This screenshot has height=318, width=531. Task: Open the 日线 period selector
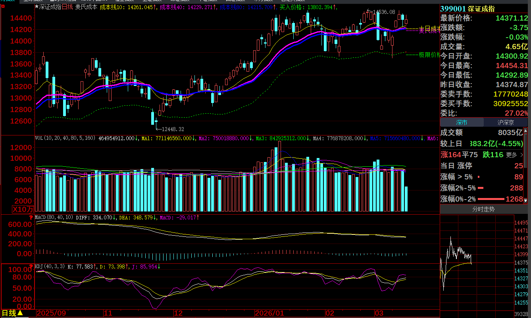click(13, 313)
